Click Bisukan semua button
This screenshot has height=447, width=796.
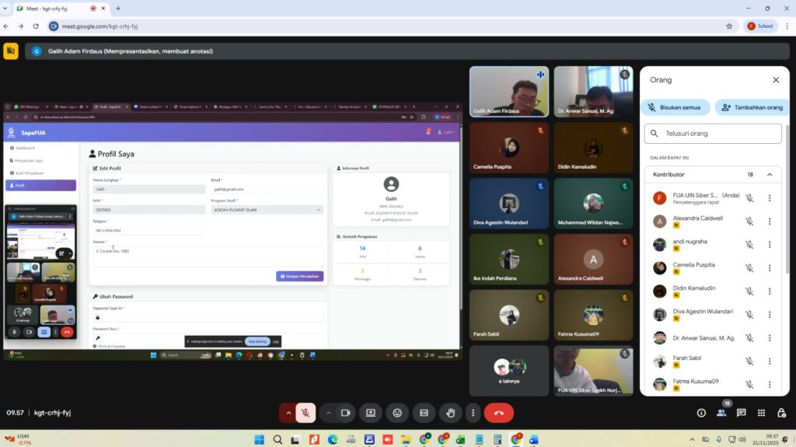[676, 107]
